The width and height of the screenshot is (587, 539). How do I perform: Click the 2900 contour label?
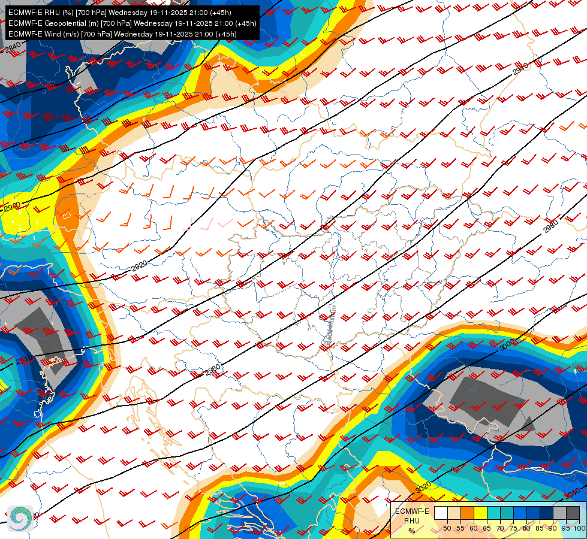13,207
